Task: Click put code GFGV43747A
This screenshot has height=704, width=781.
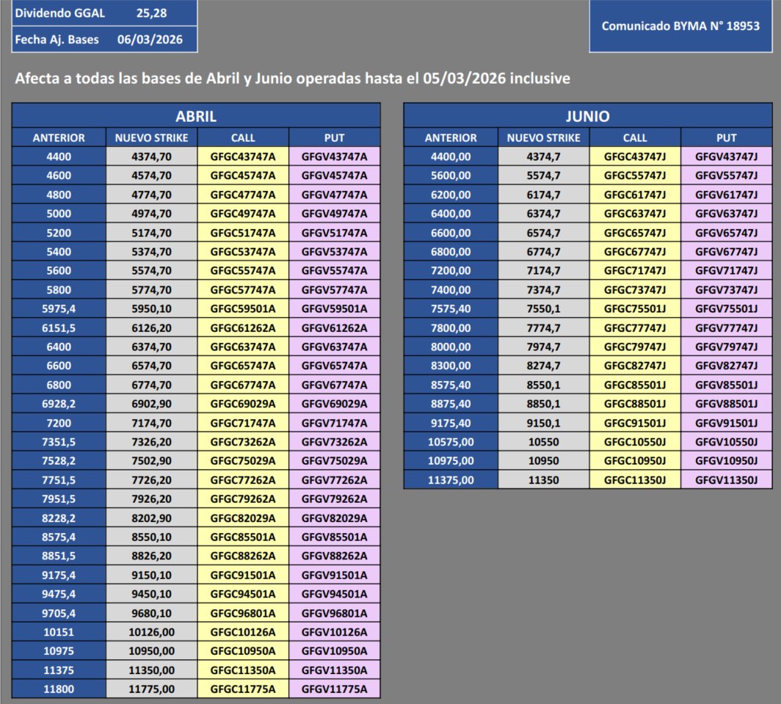Action: point(334,157)
